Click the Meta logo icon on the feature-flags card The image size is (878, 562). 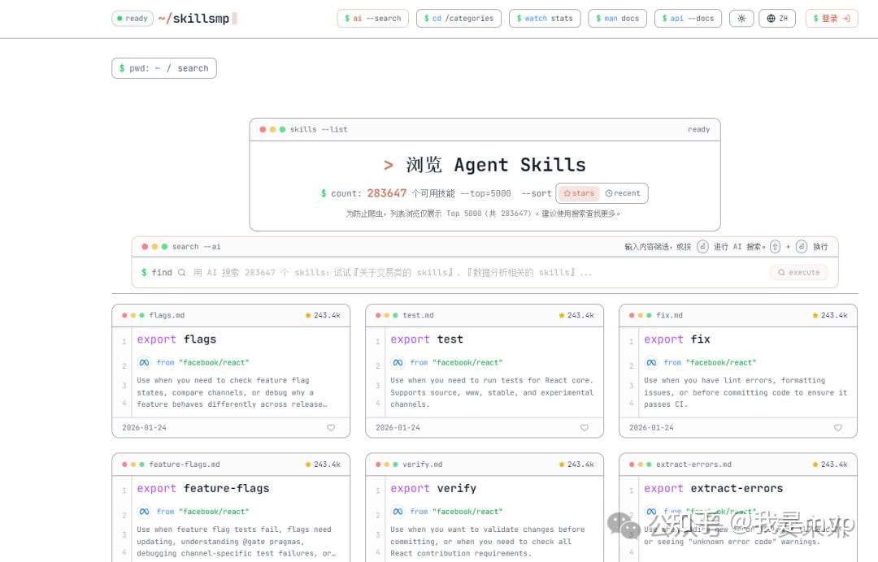(x=145, y=512)
